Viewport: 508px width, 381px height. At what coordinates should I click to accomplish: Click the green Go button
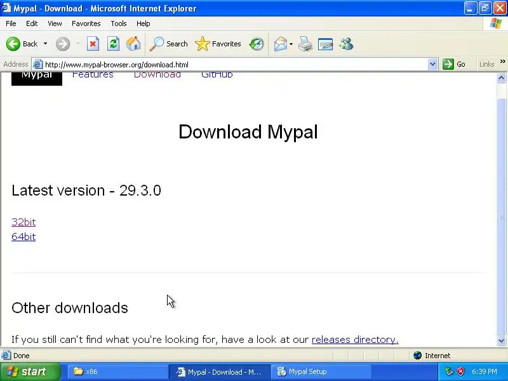coord(454,64)
